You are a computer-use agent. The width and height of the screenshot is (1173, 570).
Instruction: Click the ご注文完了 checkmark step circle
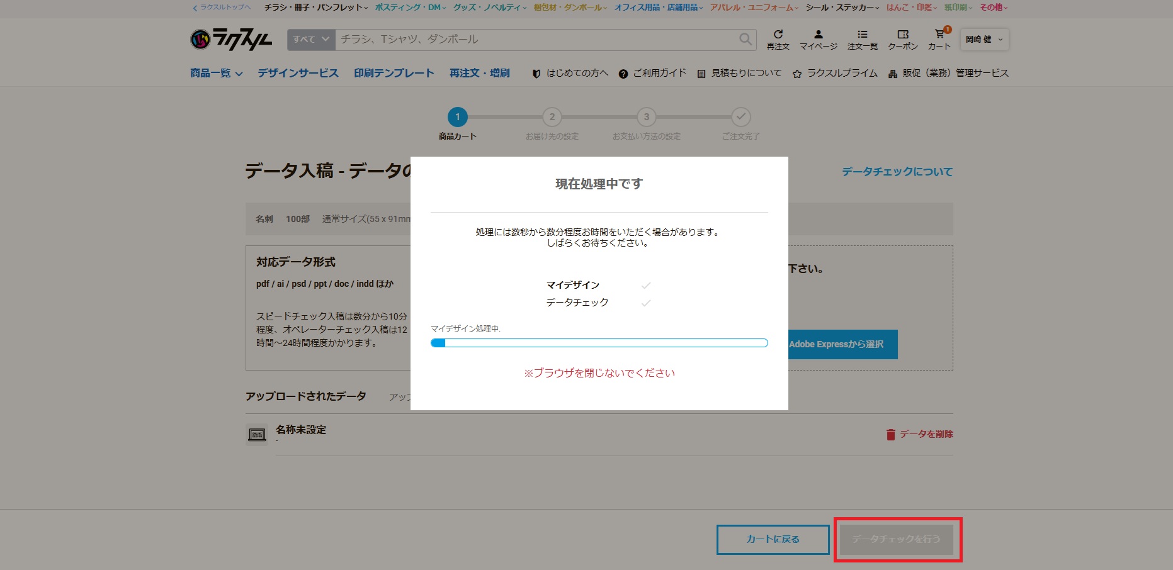click(x=741, y=117)
